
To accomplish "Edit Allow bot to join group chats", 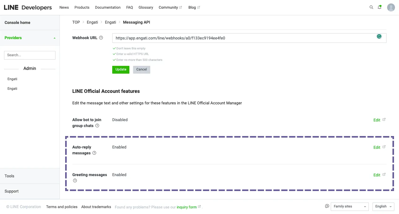I will pyautogui.click(x=379, y=120).
